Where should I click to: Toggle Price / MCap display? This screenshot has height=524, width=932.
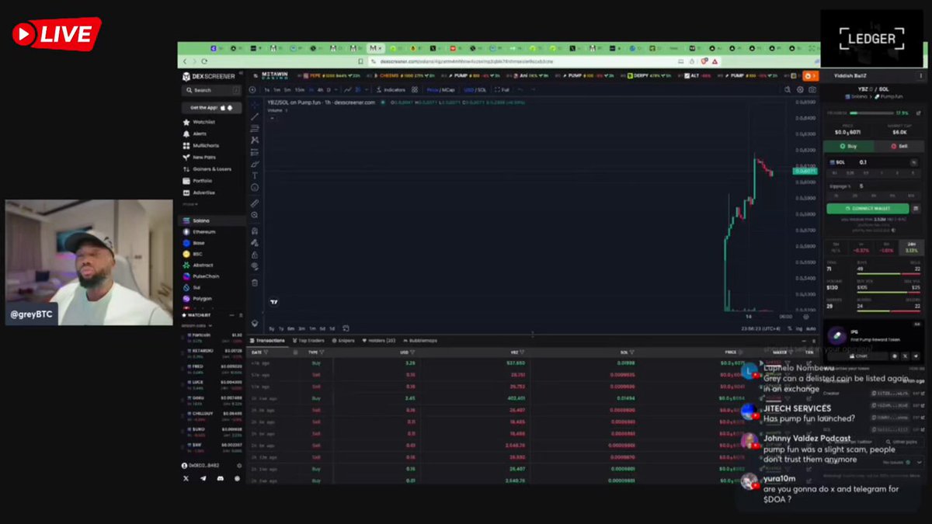[441, 90]
